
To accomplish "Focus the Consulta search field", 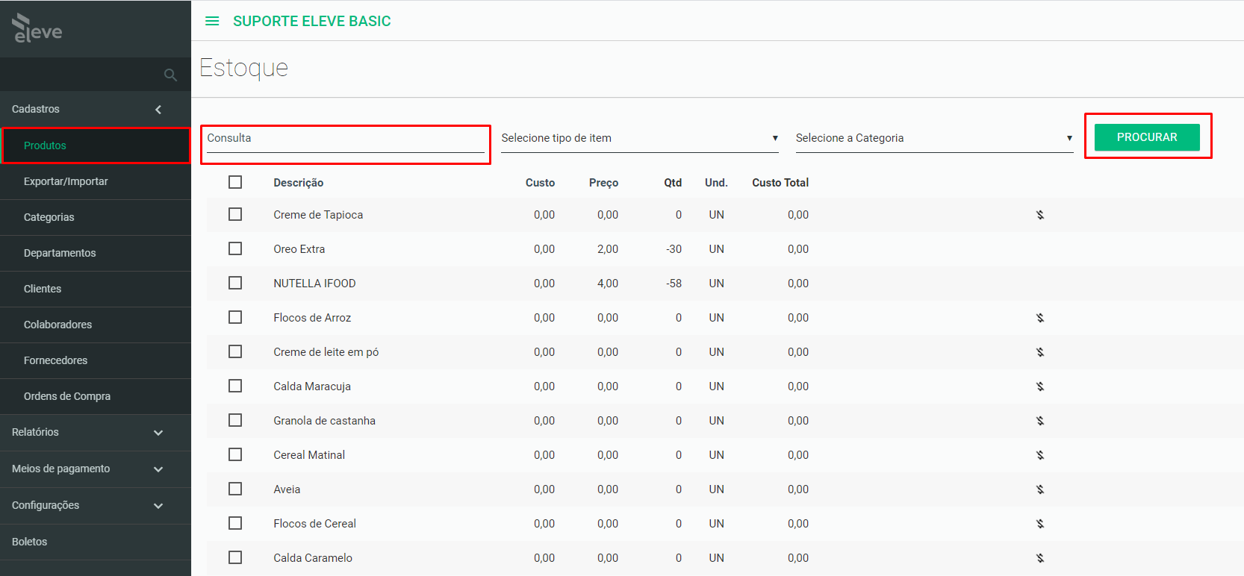I will pyautogui.click(x=346, y=139).
